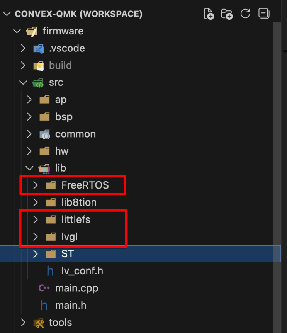Refresh the Explorer file tree
The image size is (287, 333).
[245, 14]
